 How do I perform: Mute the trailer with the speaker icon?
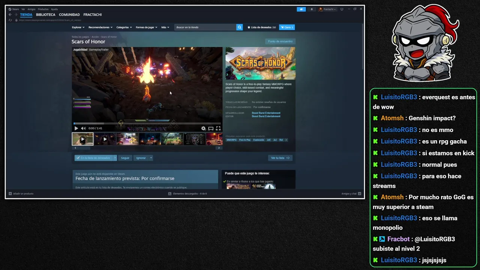[83, 128]
